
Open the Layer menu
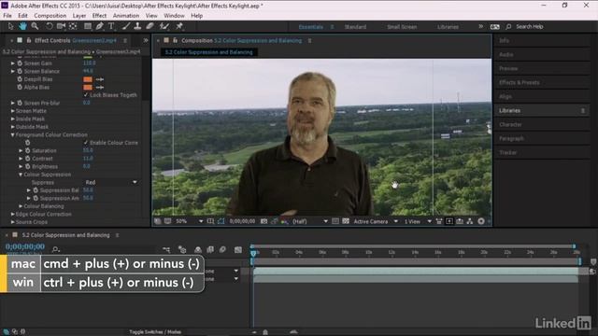pos(78,16)
